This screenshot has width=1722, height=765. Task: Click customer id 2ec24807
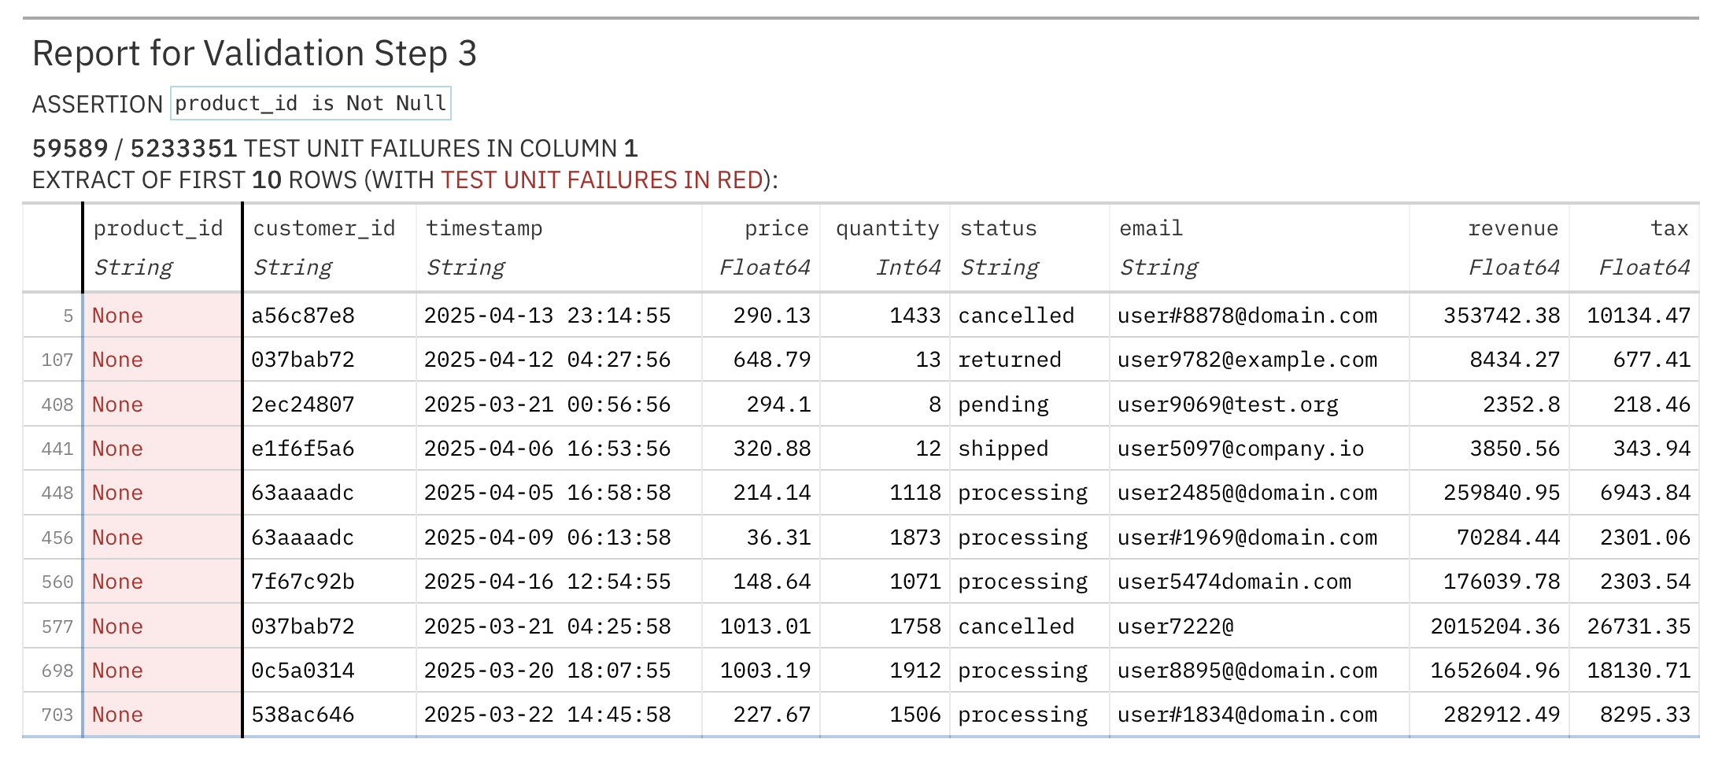pos(303,405)
